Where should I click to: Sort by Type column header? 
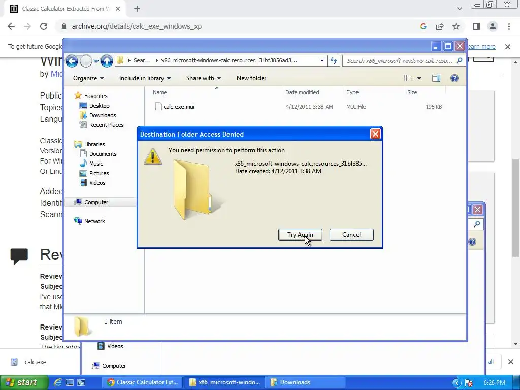(352, 92)
